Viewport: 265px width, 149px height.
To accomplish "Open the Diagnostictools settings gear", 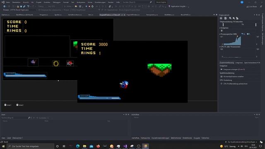I will pos(221,18).
